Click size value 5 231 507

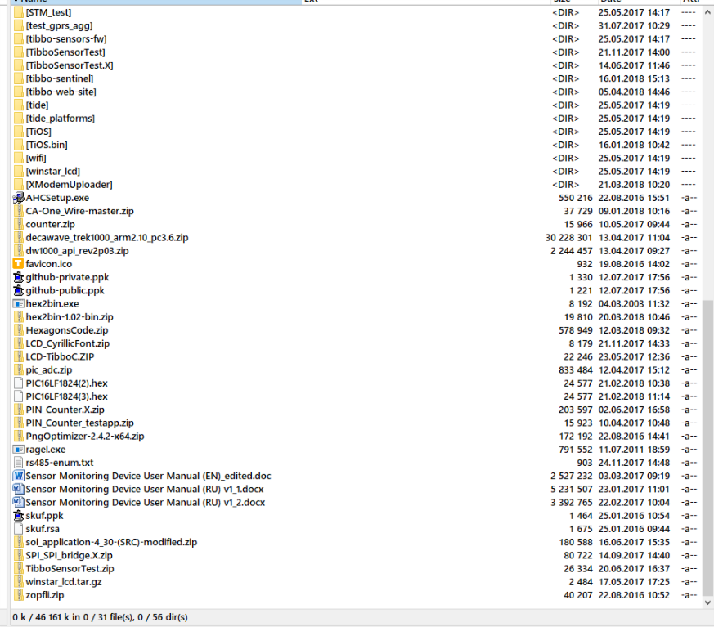[572, 489]
